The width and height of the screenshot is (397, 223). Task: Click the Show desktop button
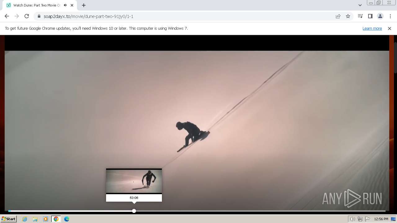tap(394, 219)
